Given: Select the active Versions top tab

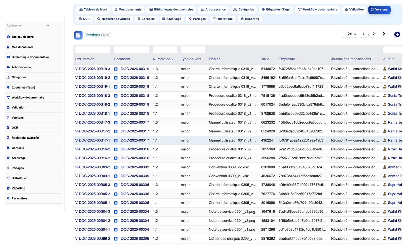Looking at the screenshot, I should 379,10.
